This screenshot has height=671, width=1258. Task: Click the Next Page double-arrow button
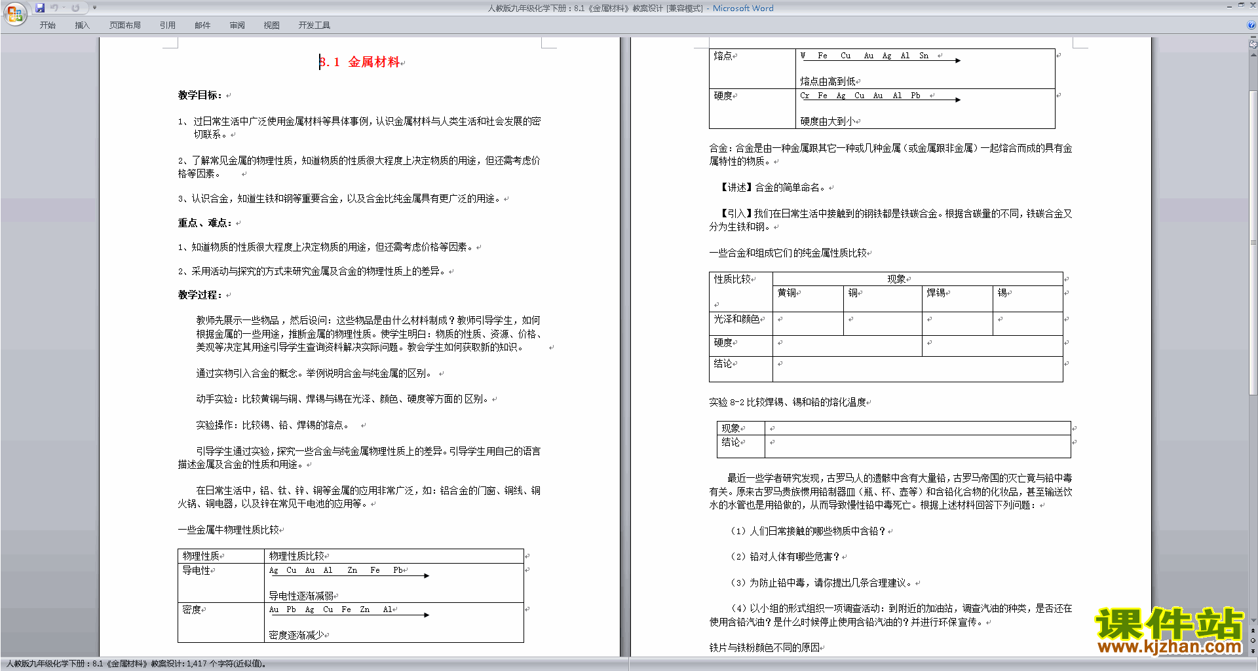click(1253, 651)
